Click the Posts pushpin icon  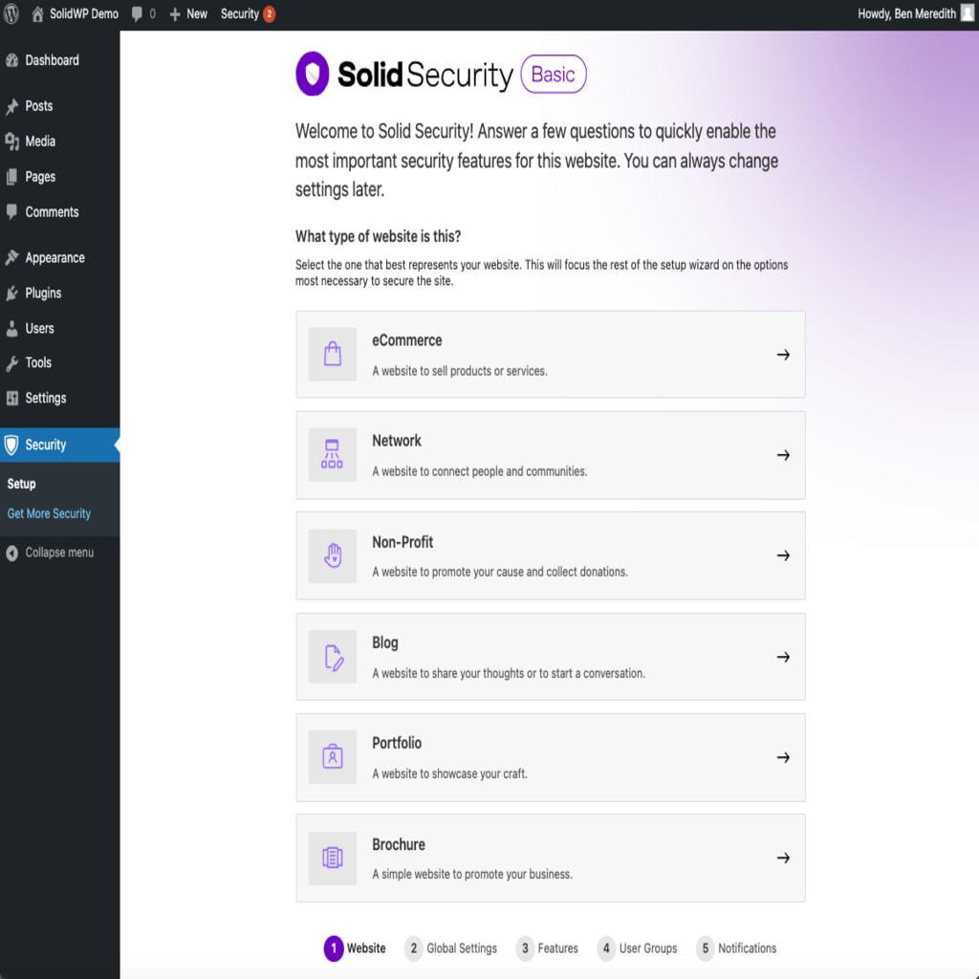(x=11, y=106)
